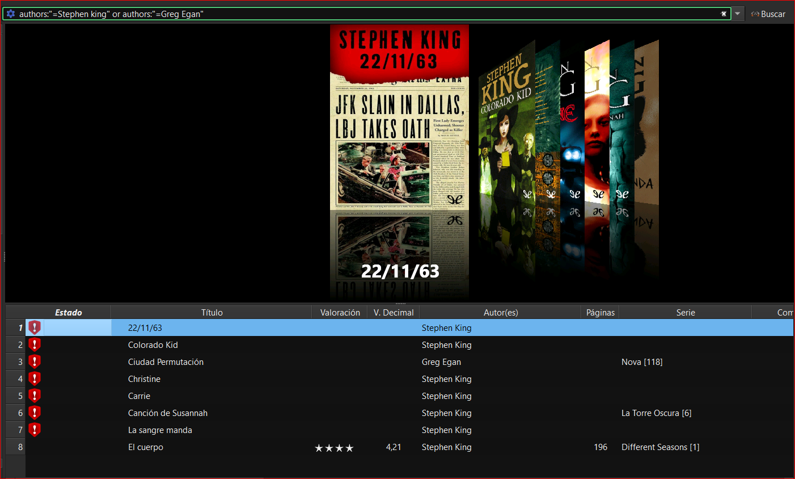Click the four-star rating for El cuerpo
The width and height of the screenshot is (795, 479).
[334, 448]
